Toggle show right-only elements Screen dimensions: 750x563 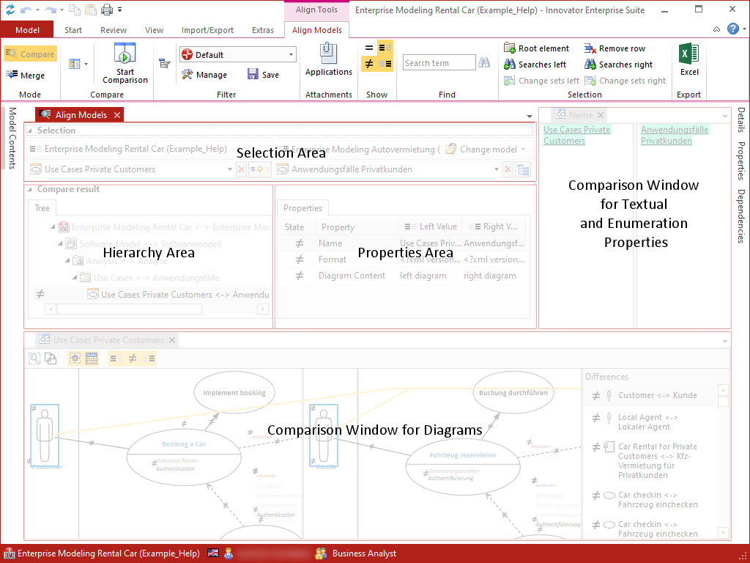(x=385, y=64)
